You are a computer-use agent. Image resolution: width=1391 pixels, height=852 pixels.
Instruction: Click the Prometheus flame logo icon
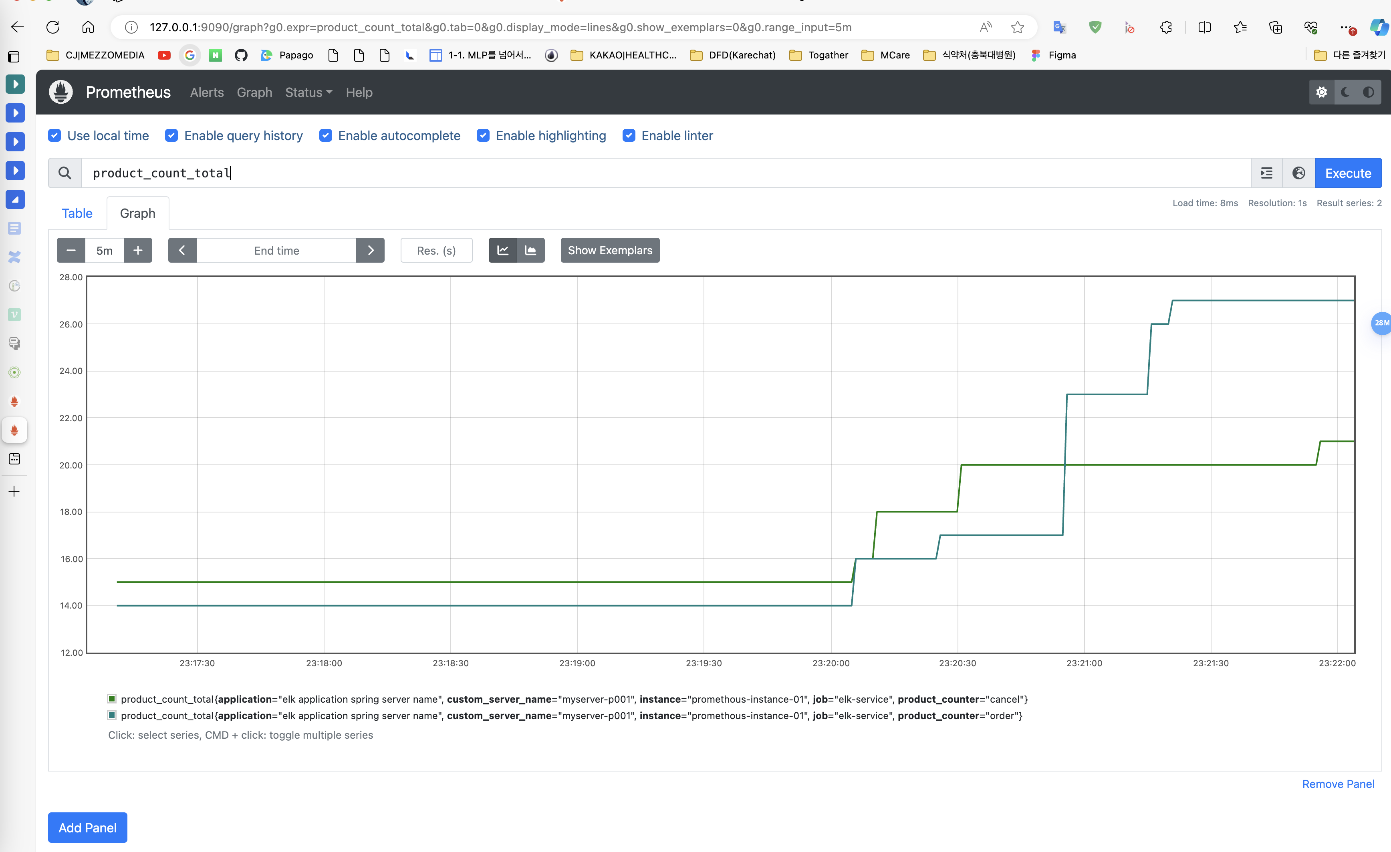coord(61,92)
